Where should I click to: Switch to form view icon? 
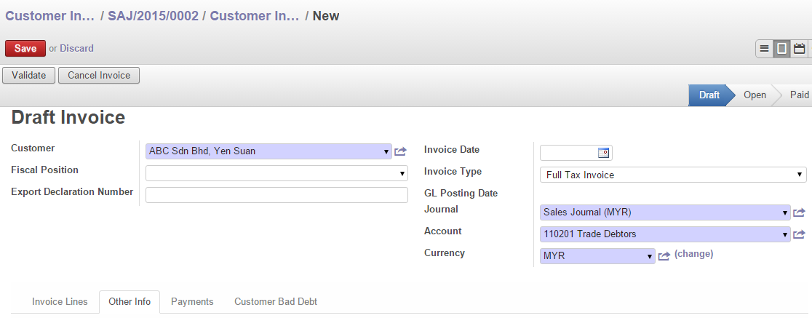(x=782, y=49)
